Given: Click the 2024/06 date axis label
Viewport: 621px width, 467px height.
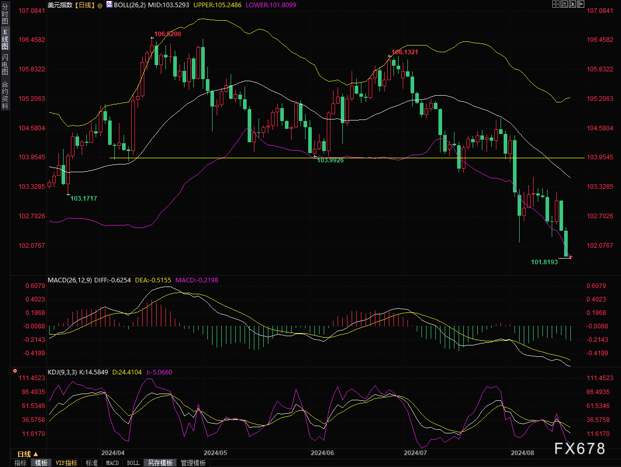Looking at the screenshot, I should tap(322, 453).
